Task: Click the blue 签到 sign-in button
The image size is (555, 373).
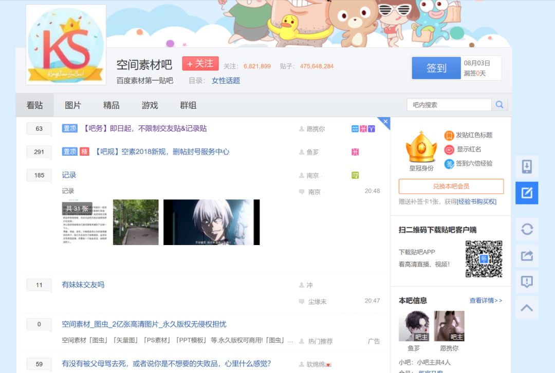Action: (x=435, y=68)
